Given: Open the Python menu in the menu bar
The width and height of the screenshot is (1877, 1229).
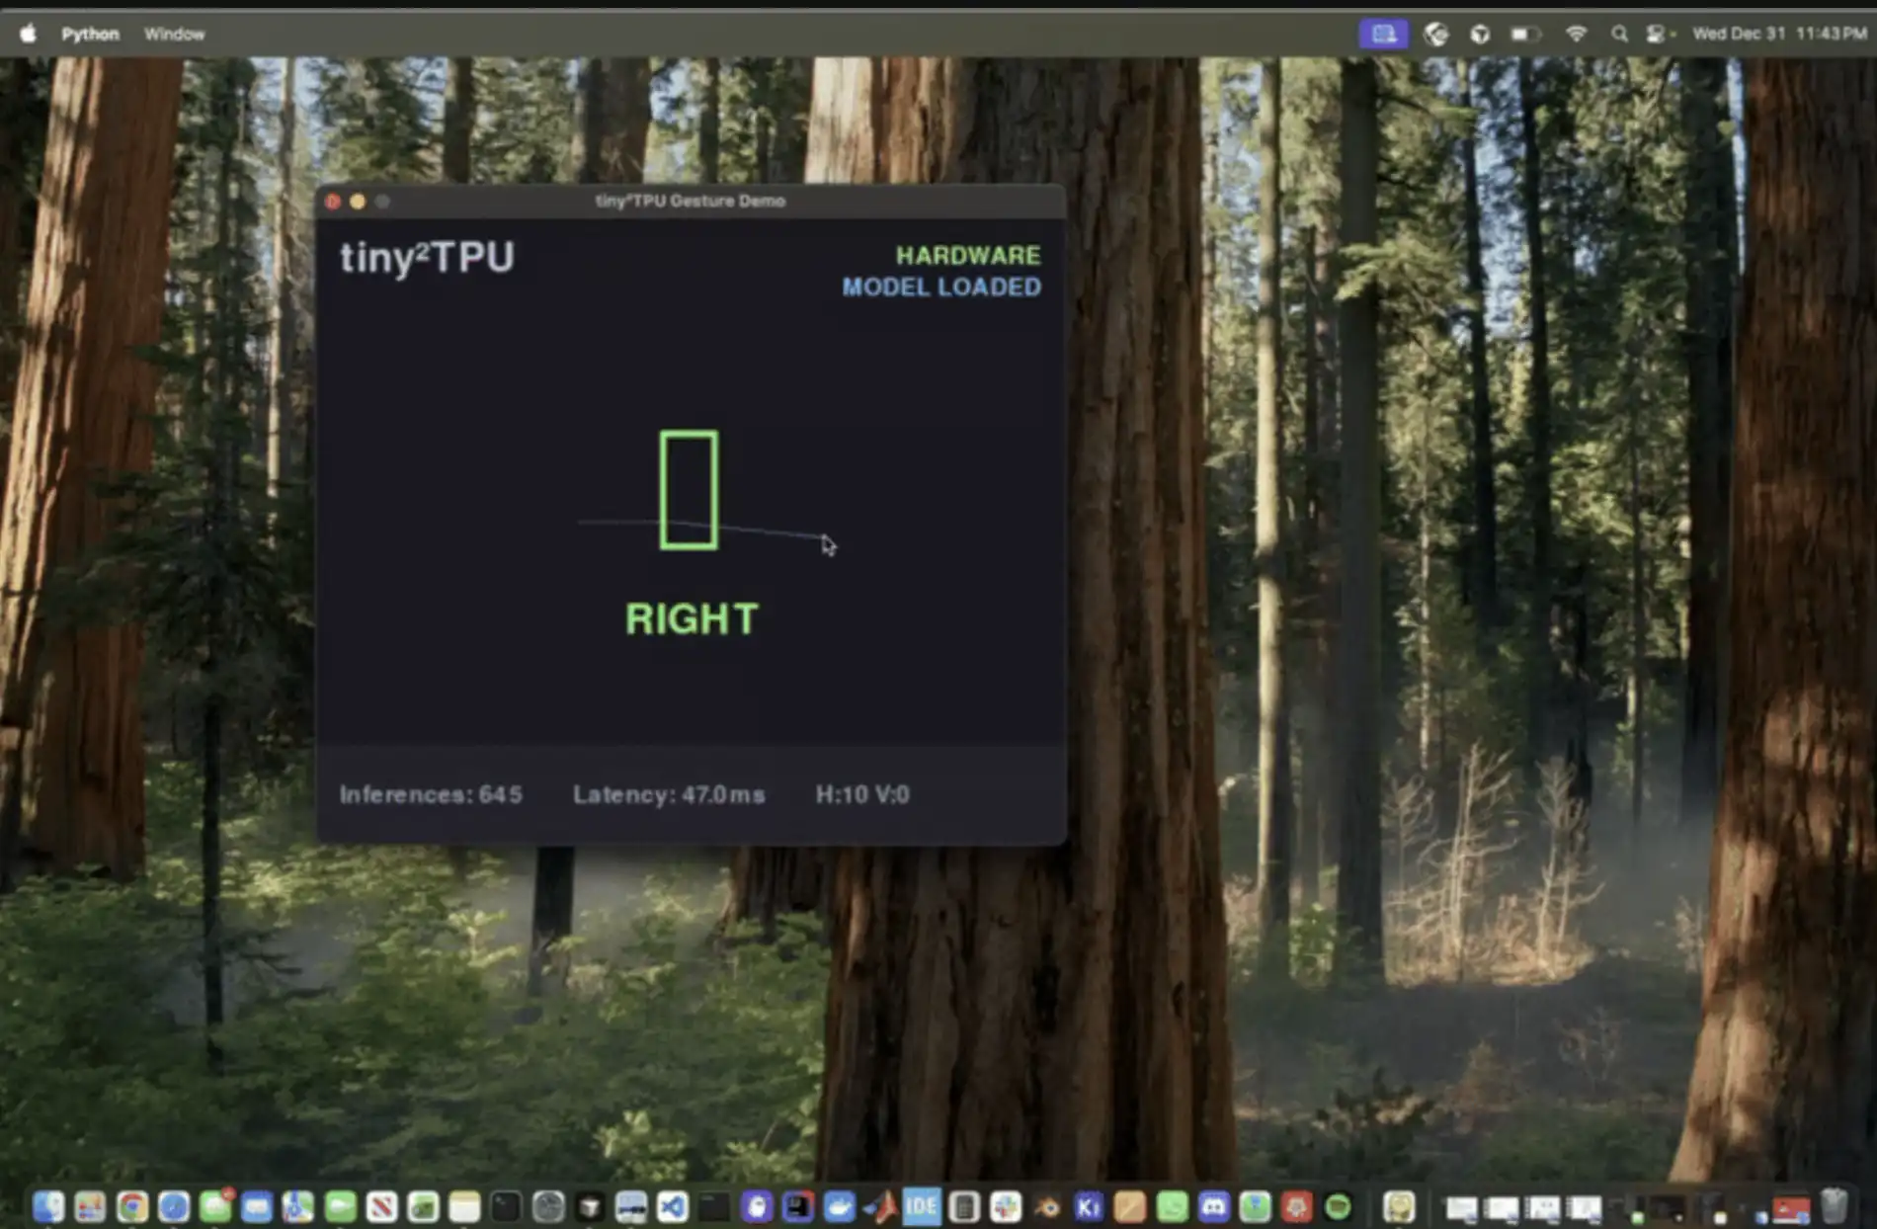Looking at the screenshot, I should pyautogui.click(x=90, y=34).
